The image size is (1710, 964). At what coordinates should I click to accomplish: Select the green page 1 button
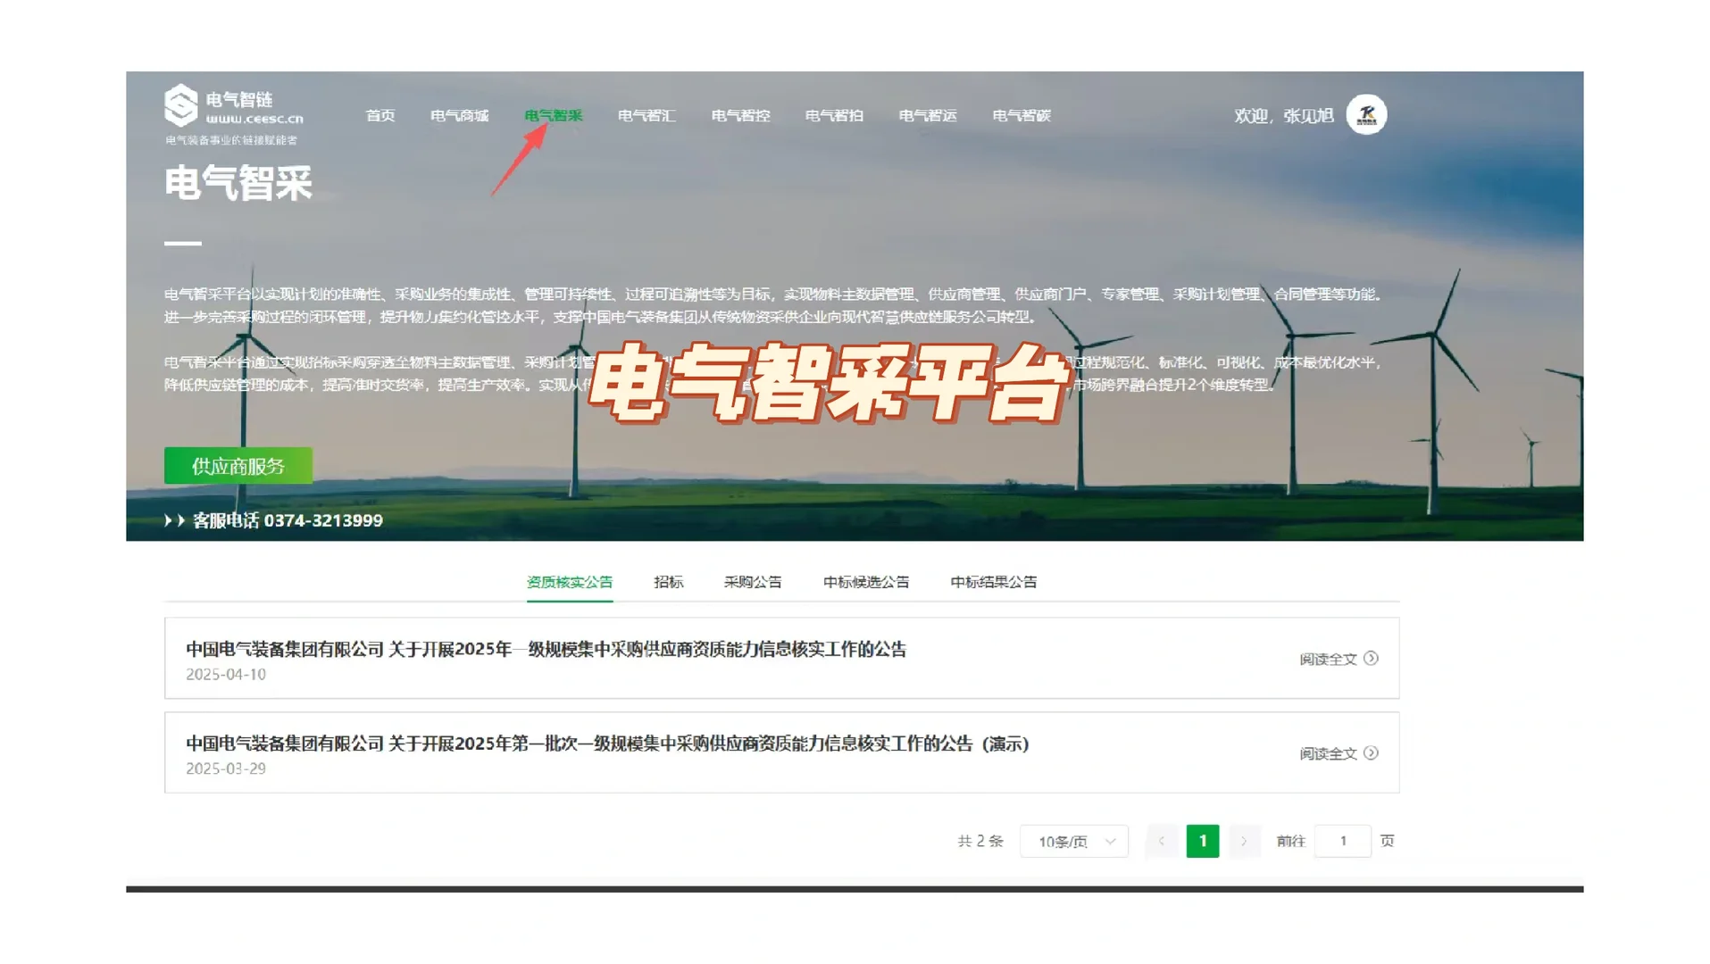pos(1203,841)
